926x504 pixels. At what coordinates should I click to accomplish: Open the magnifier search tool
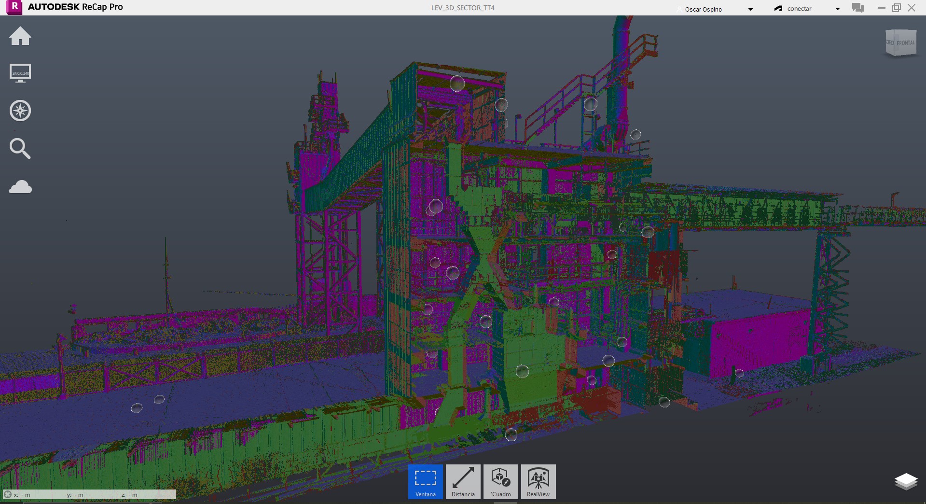[20, 148]
